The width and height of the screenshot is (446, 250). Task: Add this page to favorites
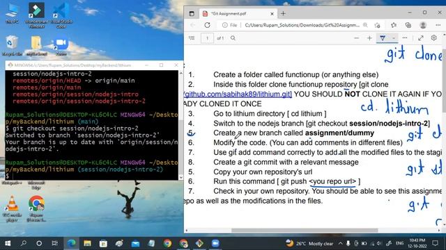(x=378, y=25)
